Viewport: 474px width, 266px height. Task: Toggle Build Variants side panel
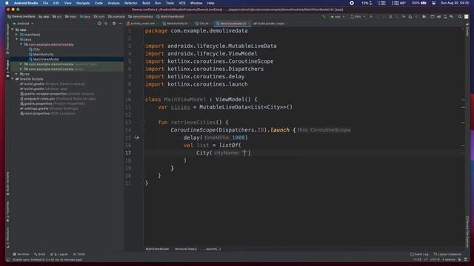[7, 184]
